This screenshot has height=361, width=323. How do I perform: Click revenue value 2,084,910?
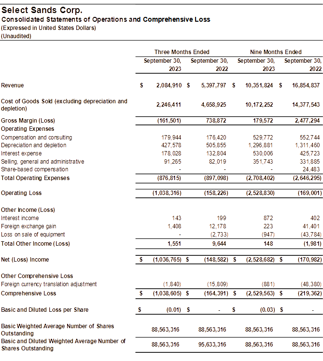click(169, 85)
